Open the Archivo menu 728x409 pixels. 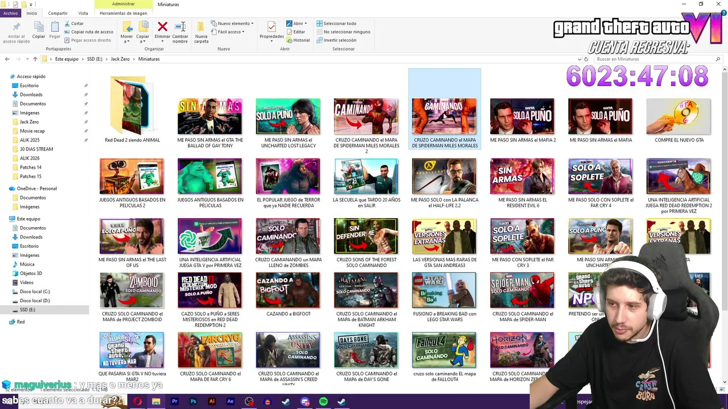coord(10,13)
